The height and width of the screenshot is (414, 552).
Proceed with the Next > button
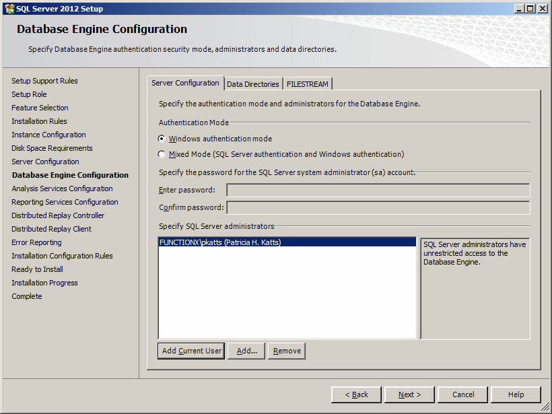tap(409, 394)
